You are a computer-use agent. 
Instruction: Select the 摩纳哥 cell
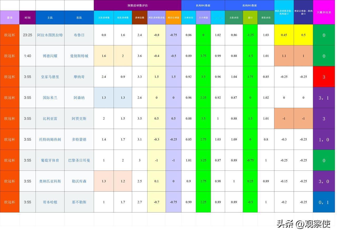pos(79,77)
